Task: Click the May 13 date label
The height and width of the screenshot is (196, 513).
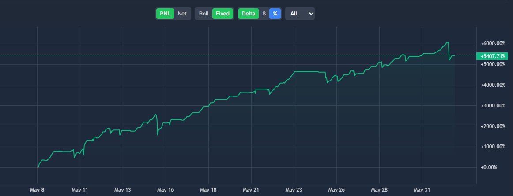Action: tap(123, 190)
